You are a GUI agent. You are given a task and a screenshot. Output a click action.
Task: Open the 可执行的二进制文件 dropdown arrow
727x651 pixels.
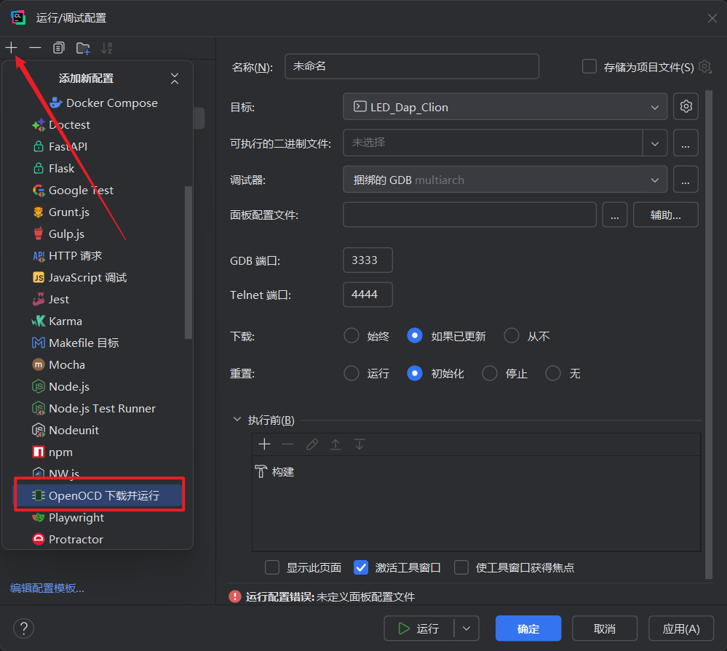pos(655,143)
